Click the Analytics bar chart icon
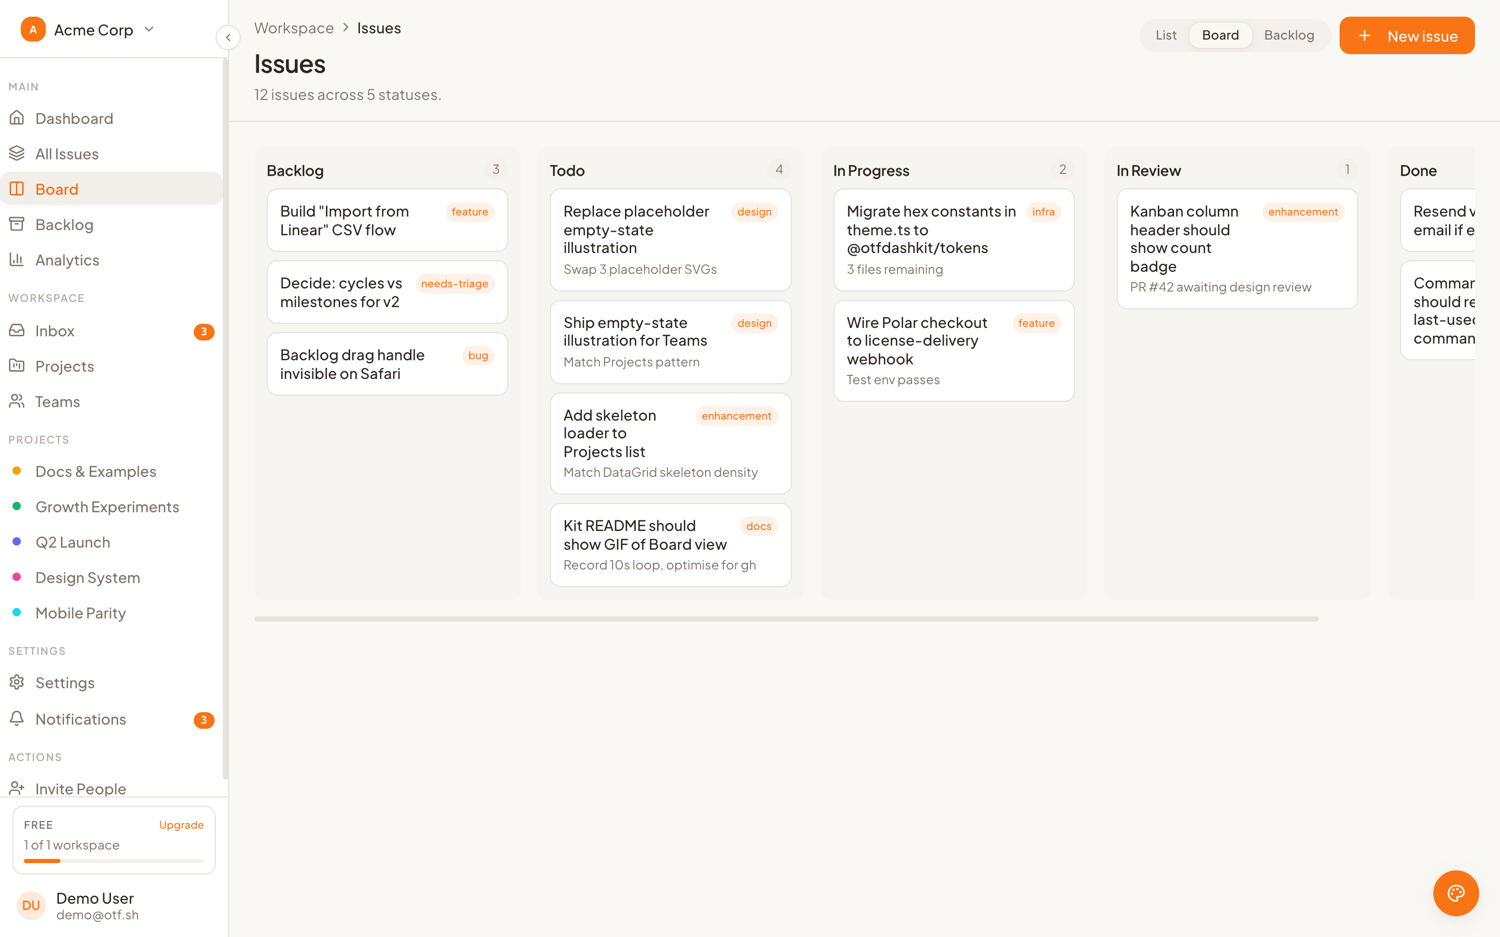Viewport: 1500px width, 937px height. point(17,259)
